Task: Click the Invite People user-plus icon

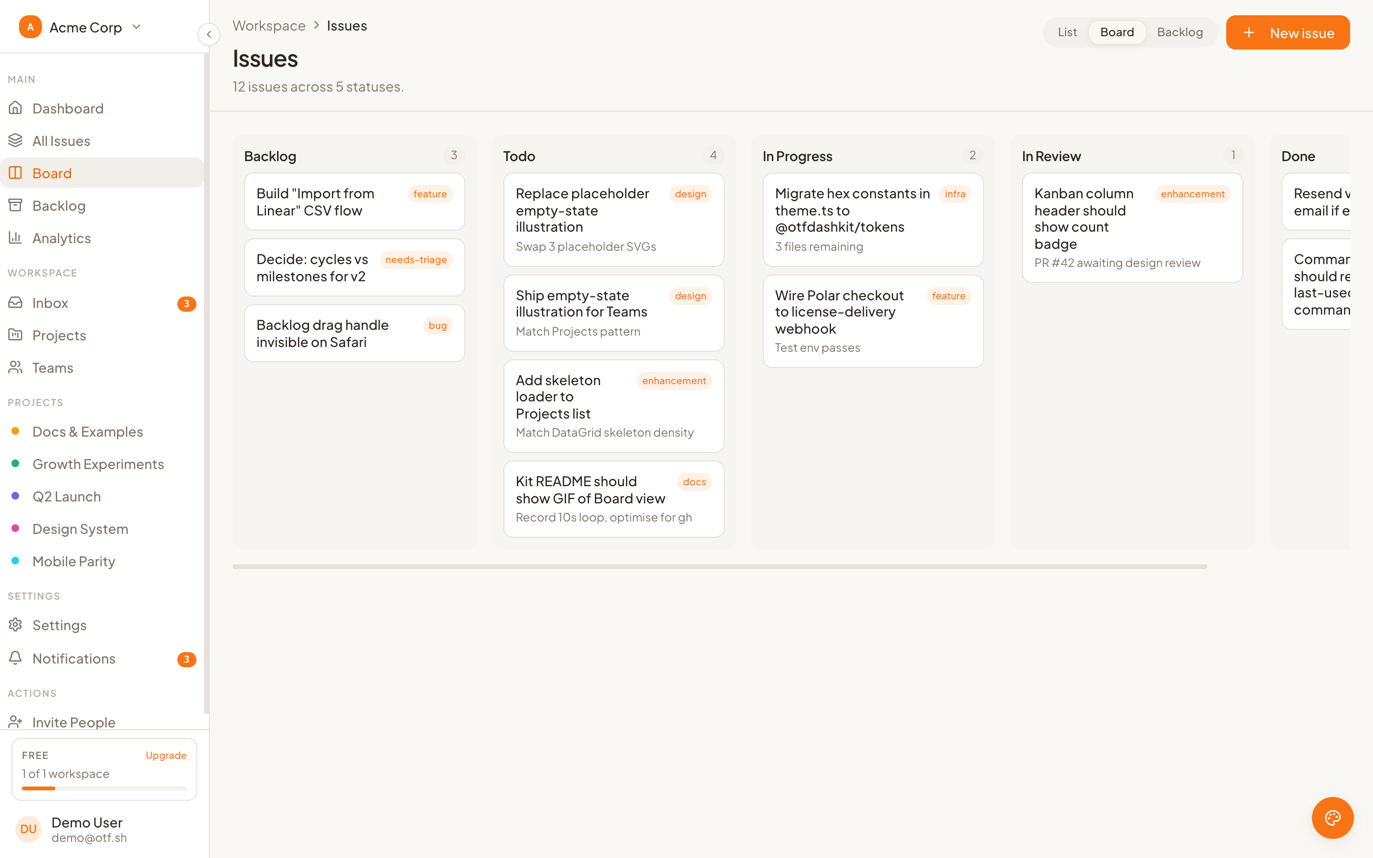Action: [15, 721]
